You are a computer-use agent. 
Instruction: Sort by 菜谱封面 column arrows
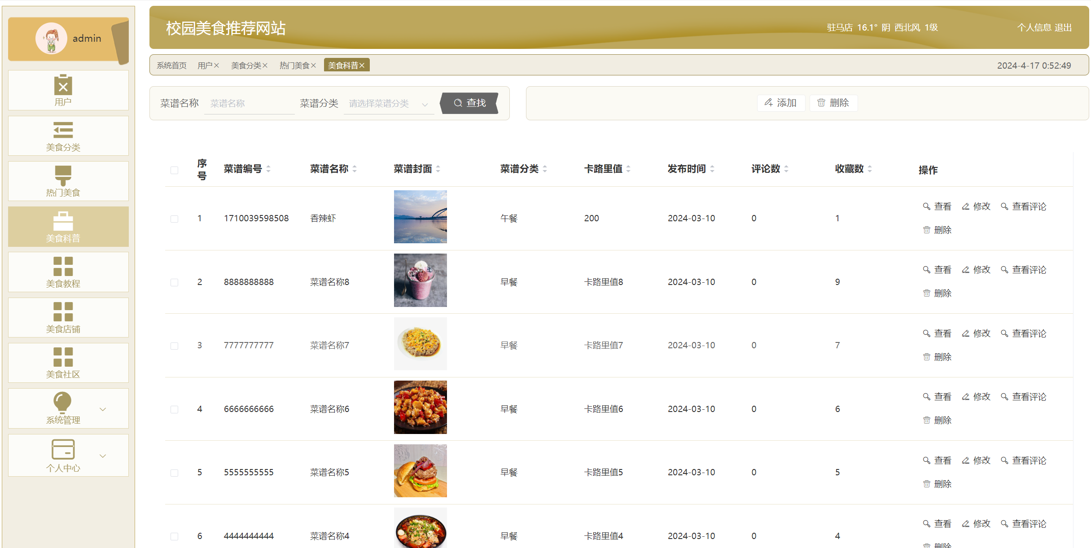tap(438, 169)
